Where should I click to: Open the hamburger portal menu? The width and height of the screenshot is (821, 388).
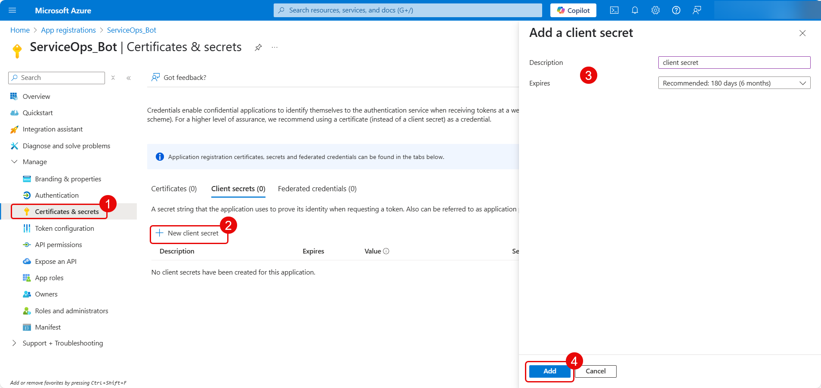12,10
